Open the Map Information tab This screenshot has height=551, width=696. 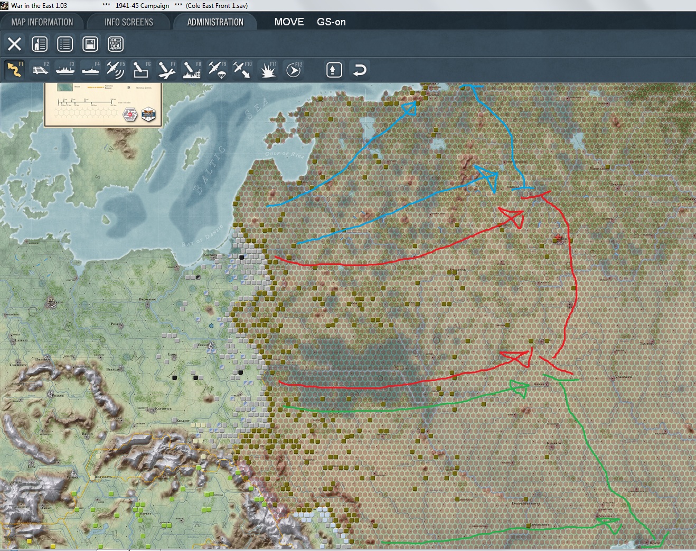point(42,22)
